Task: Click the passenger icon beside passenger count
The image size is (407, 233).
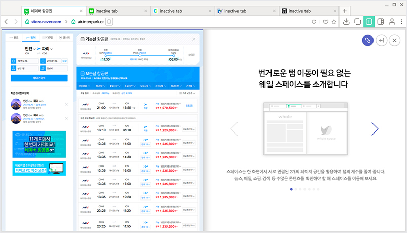Action: point(13,68)
